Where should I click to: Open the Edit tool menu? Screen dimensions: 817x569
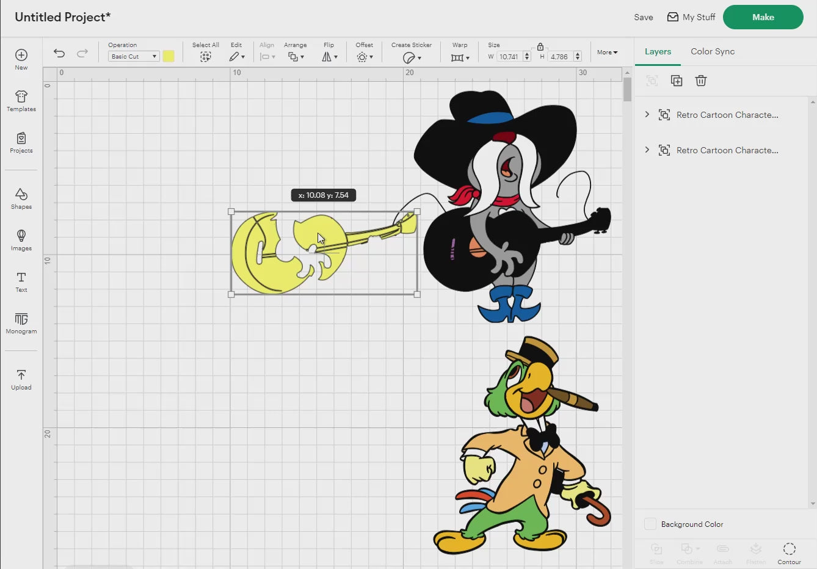(236, 57)
